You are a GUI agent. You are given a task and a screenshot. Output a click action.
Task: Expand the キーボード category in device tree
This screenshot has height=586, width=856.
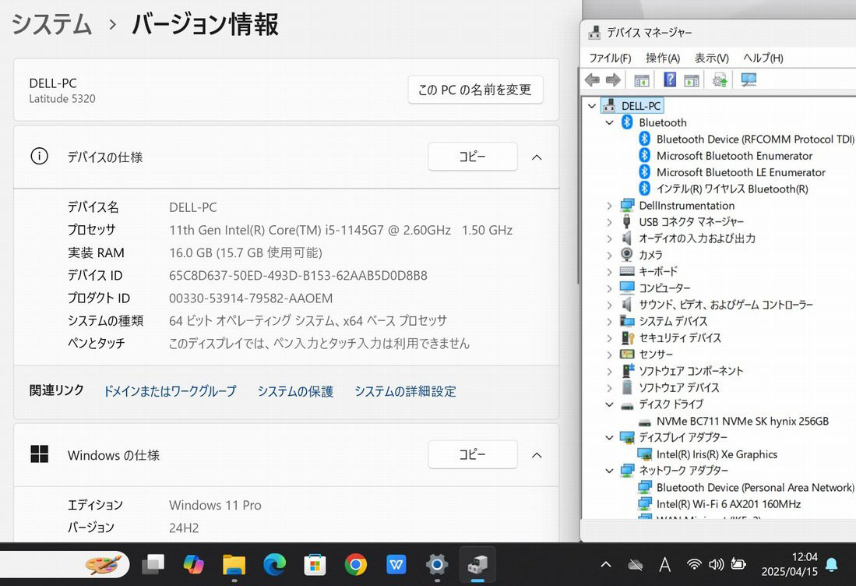(x=609, y=272)
